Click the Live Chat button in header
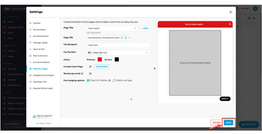262x134 pixels. tap(243, 8)
